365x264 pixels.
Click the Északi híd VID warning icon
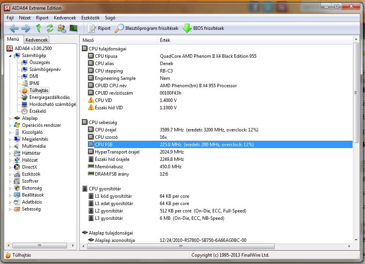click(x=91, y=107)
